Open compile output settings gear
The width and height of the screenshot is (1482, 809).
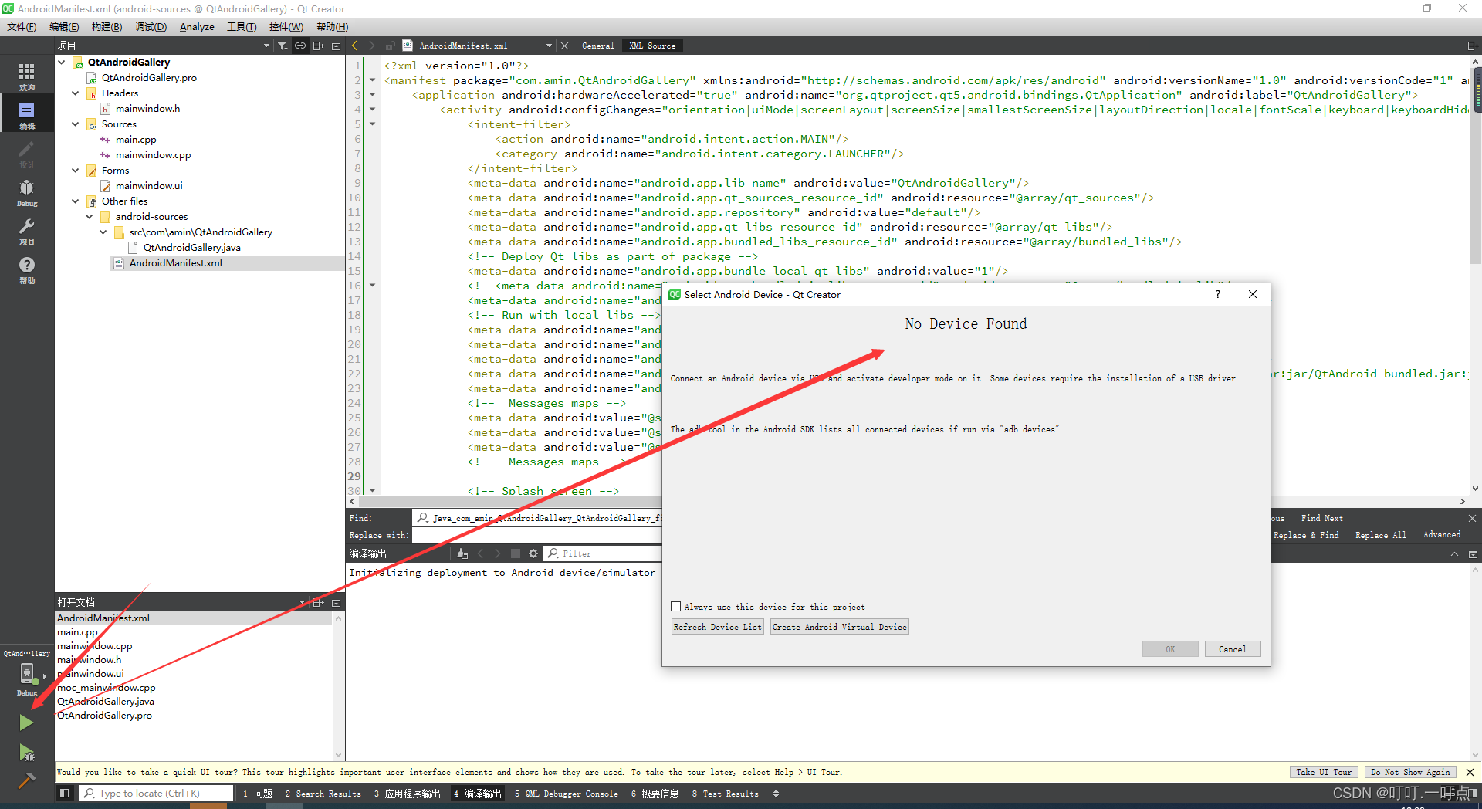click(533, 553)
